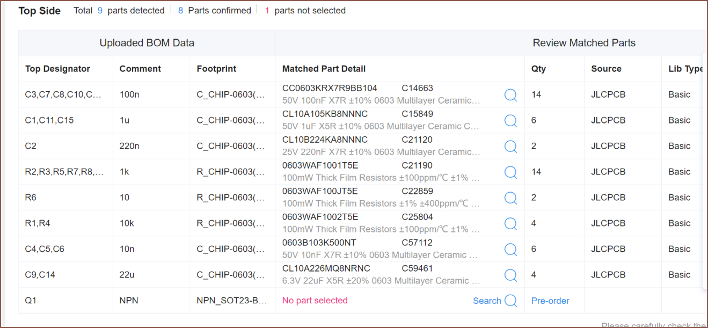Click Search link in Q1 row

click(487, 301)
